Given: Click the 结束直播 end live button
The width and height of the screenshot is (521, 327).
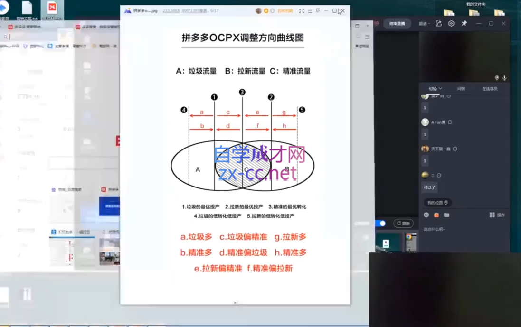Looking at the screenshot, I should point(397,24).
